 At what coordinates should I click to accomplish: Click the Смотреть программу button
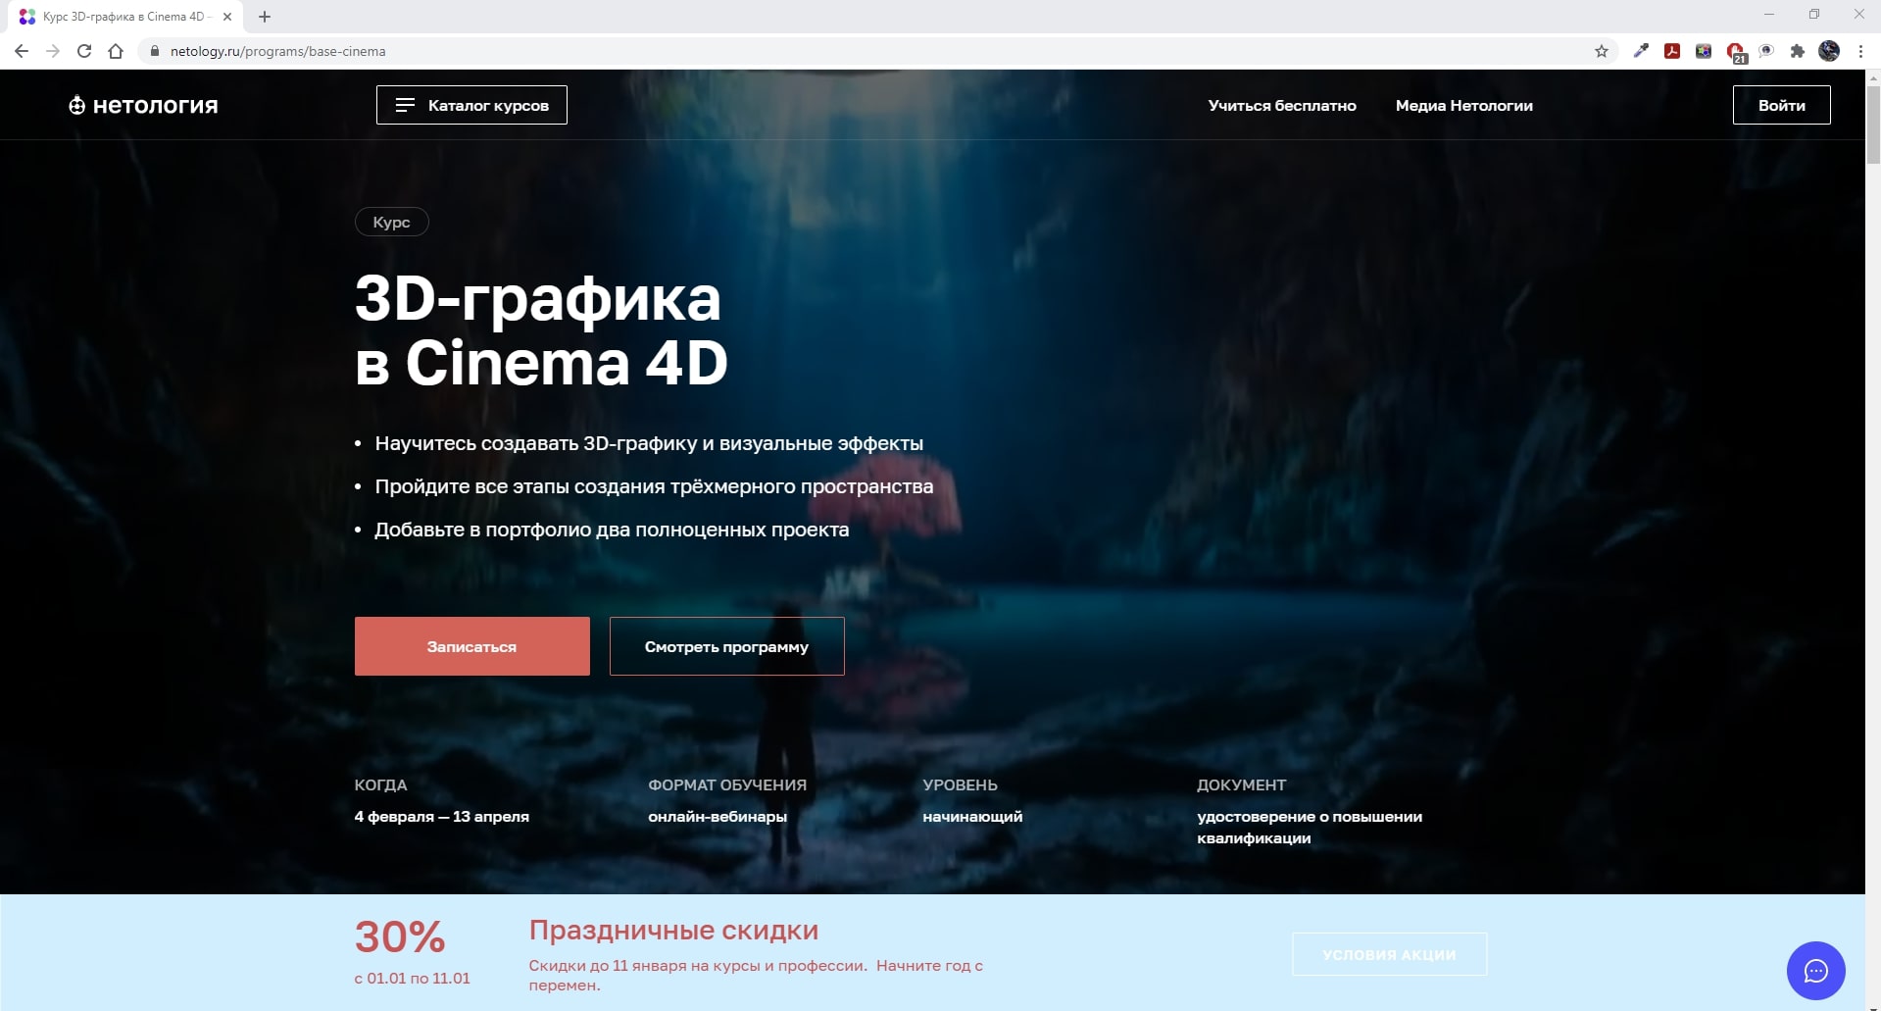(726, 646)
